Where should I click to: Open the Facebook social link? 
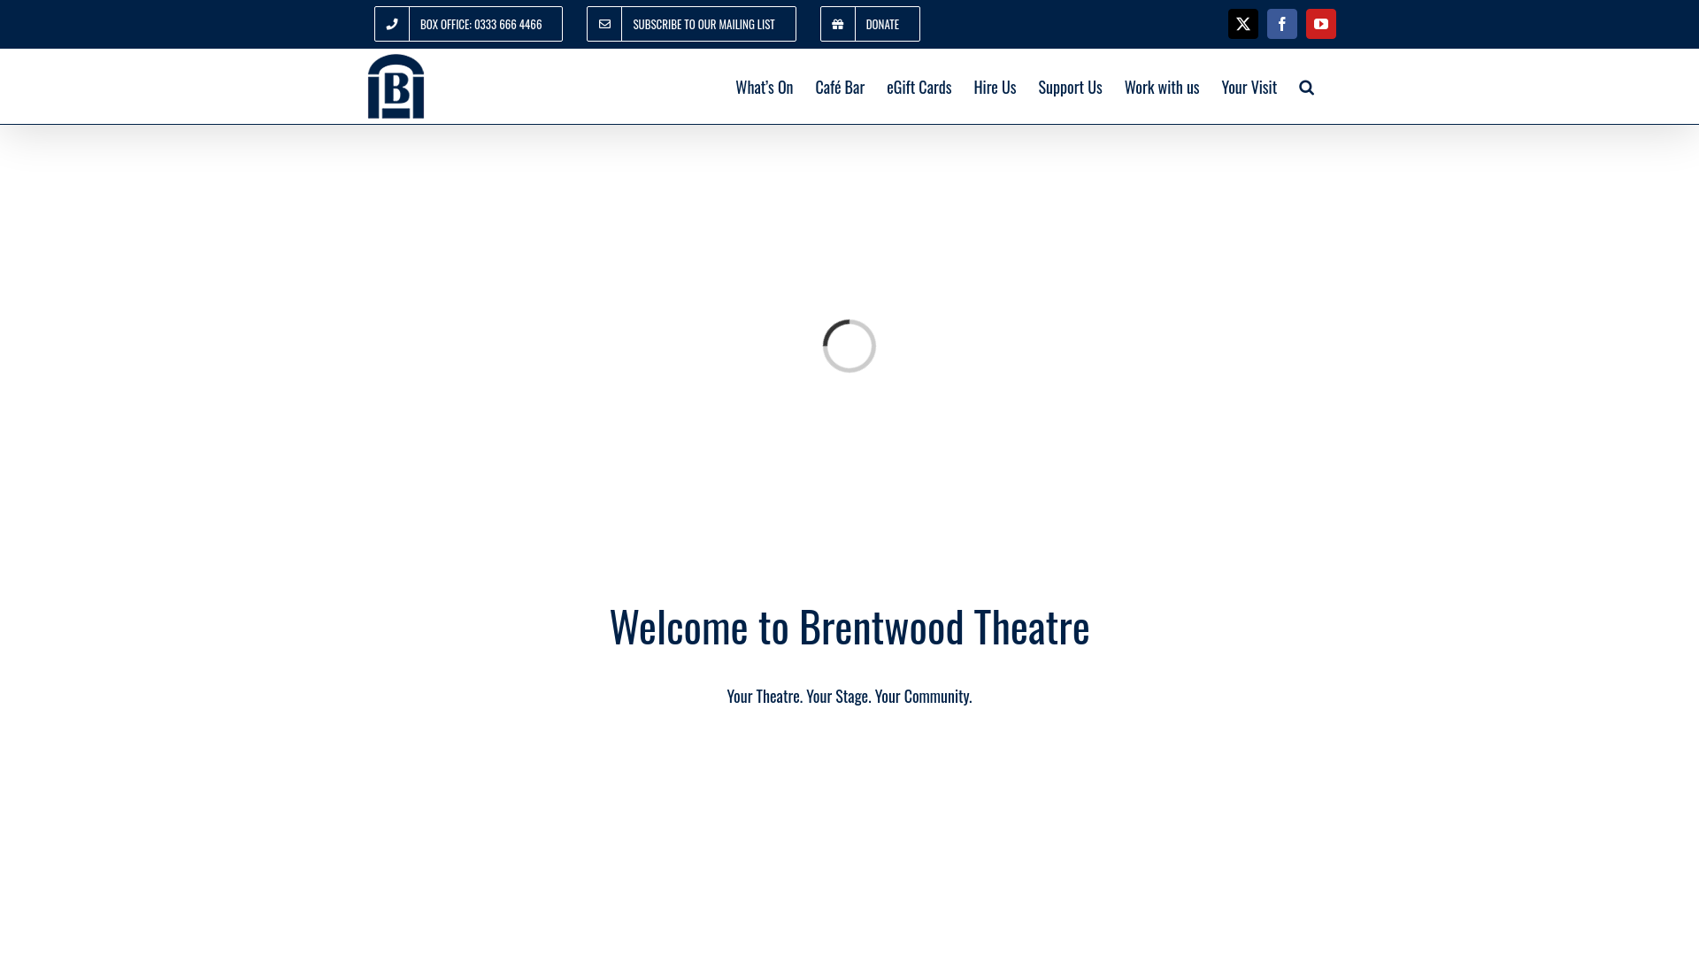click(1281, 24)
